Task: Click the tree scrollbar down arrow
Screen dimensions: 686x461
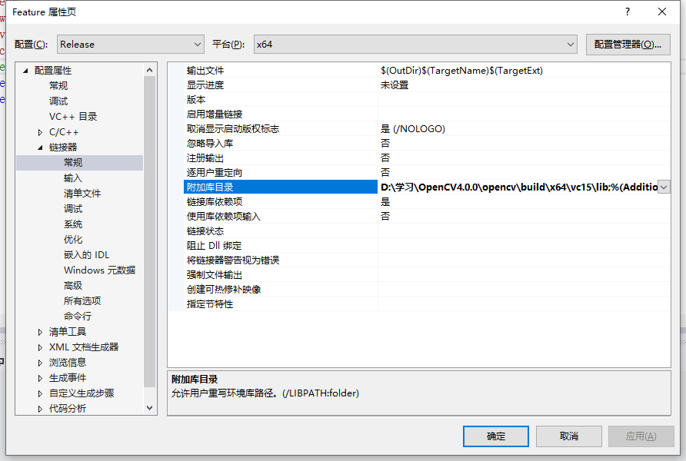Action: (150, 408)
